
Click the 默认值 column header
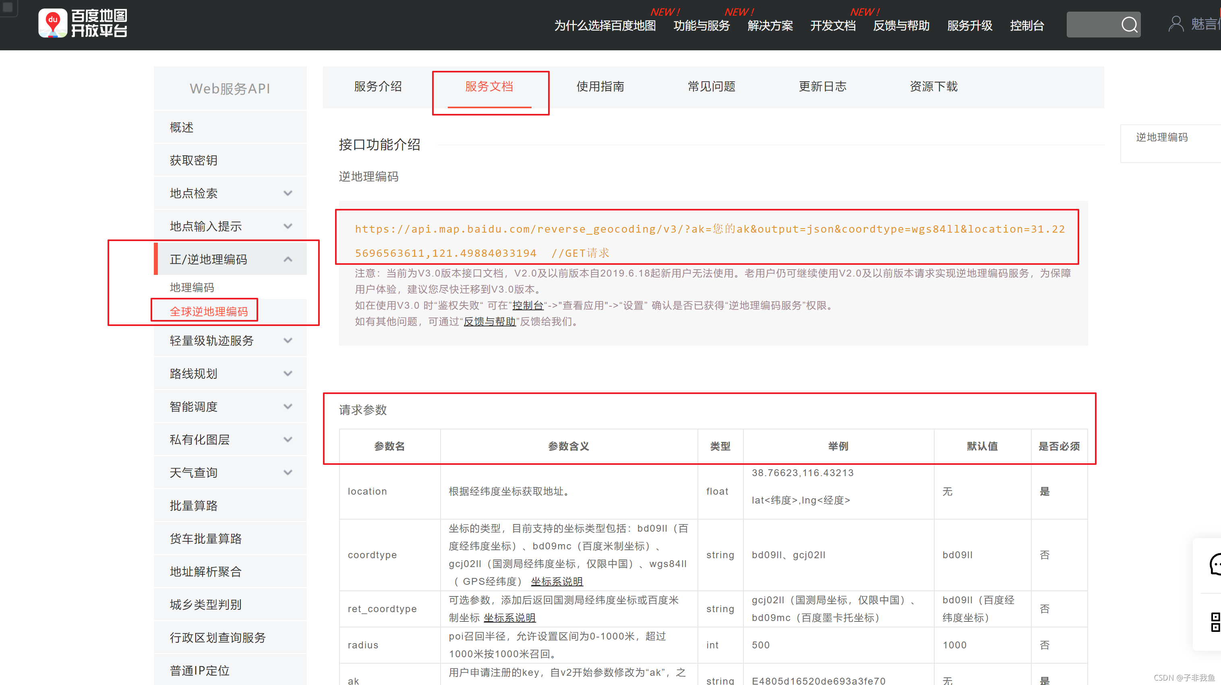(982, 446)
